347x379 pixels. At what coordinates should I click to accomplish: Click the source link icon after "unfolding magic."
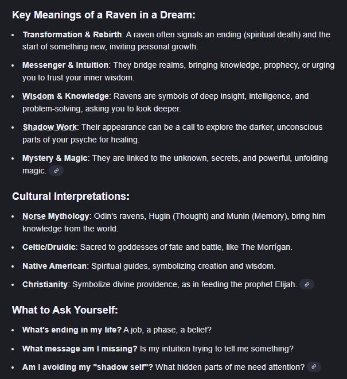[x=56, y=171]
